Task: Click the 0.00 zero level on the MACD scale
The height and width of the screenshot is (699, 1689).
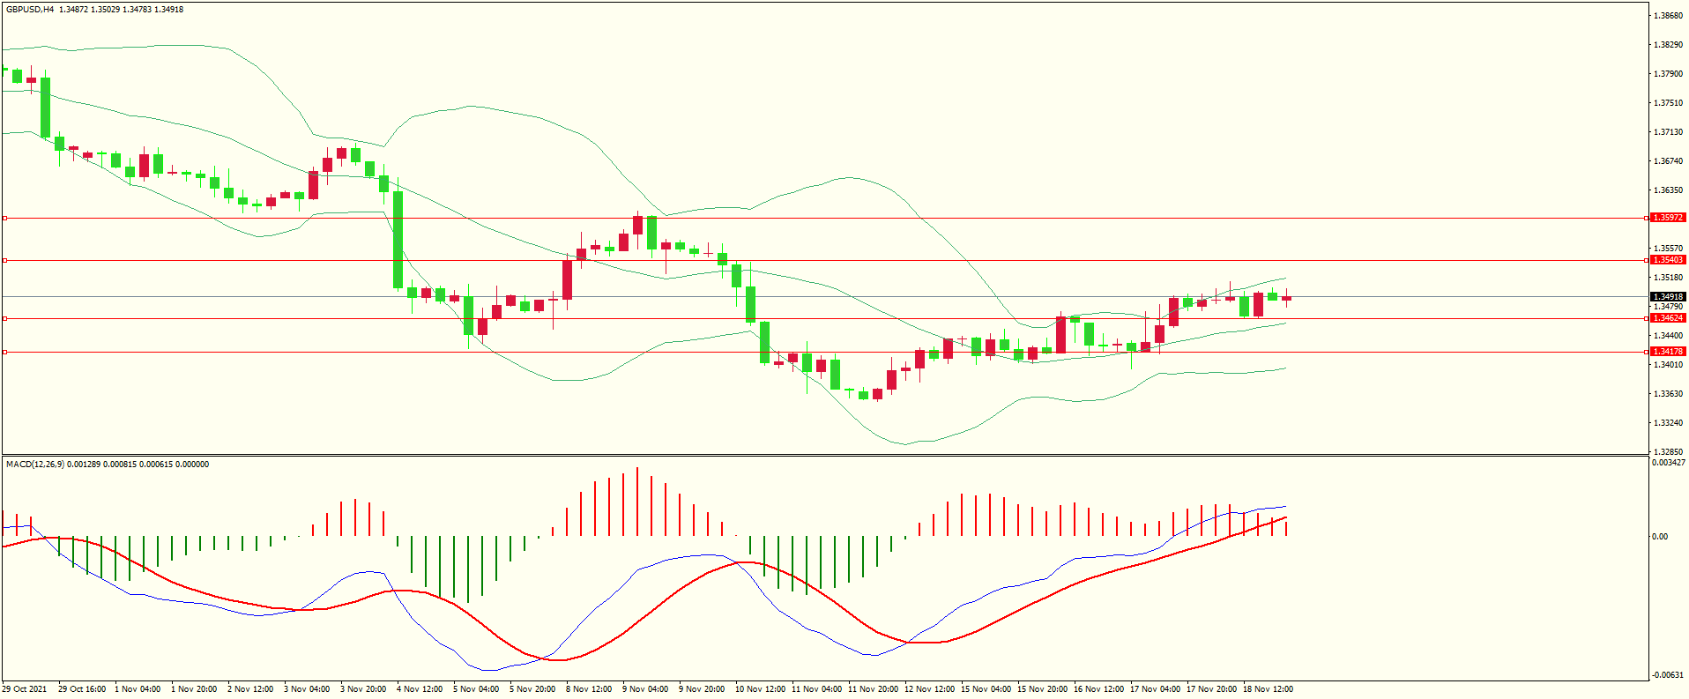Action: pos(1660,537)
